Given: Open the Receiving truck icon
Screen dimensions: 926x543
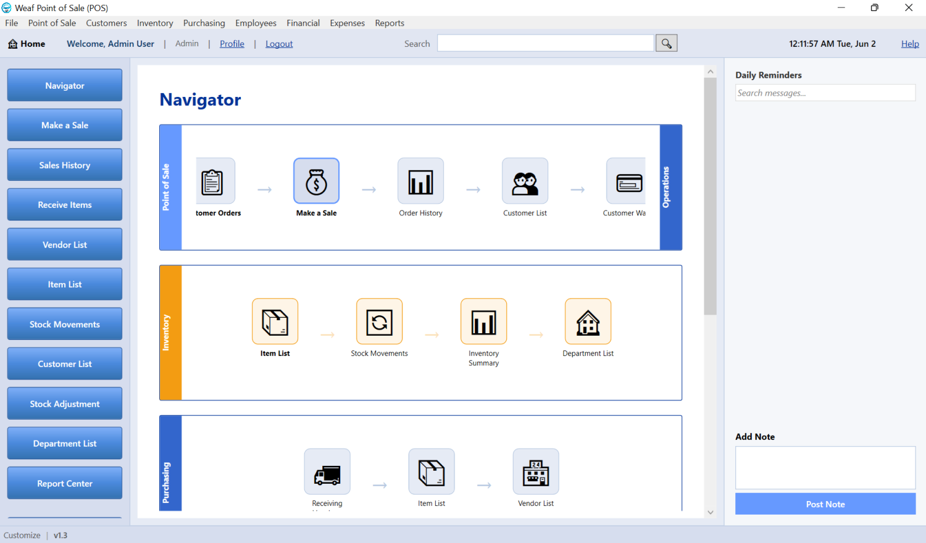Looking at the screenshot, I should [327, 471].
